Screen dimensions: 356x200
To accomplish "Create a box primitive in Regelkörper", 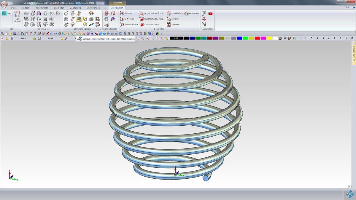I will point(26,14).
